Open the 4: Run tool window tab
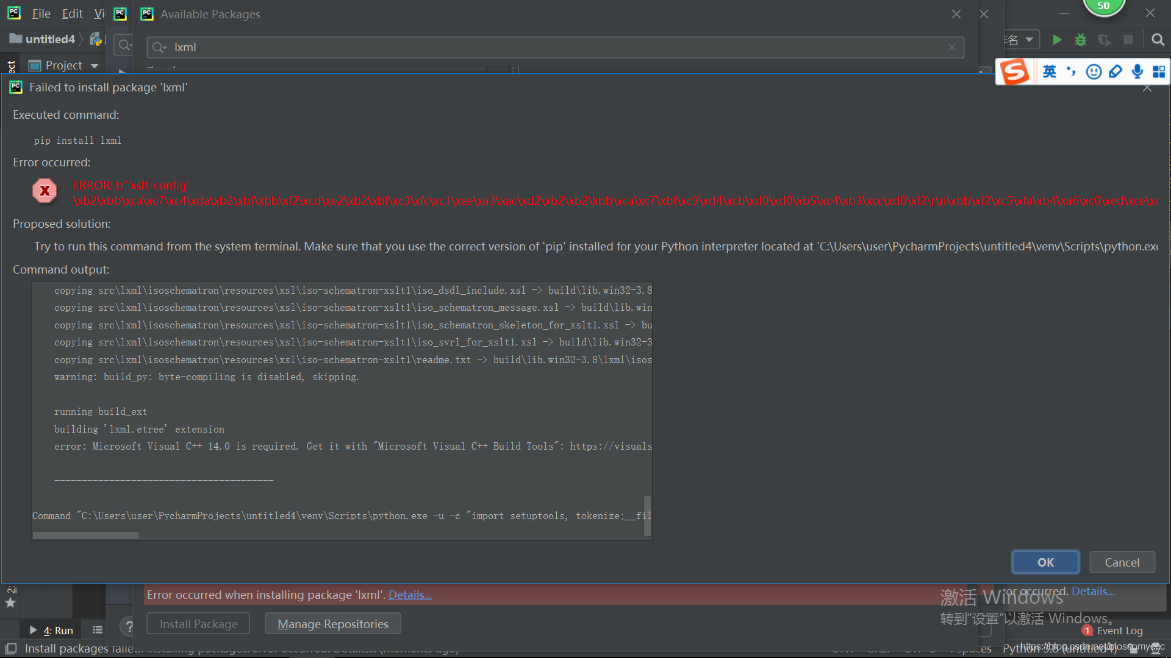1171x658 pixels. [51, 631]
